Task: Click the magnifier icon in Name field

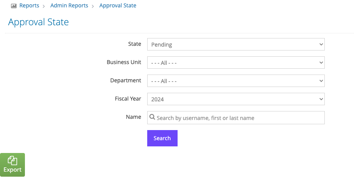Action: [x=152, y=117]
